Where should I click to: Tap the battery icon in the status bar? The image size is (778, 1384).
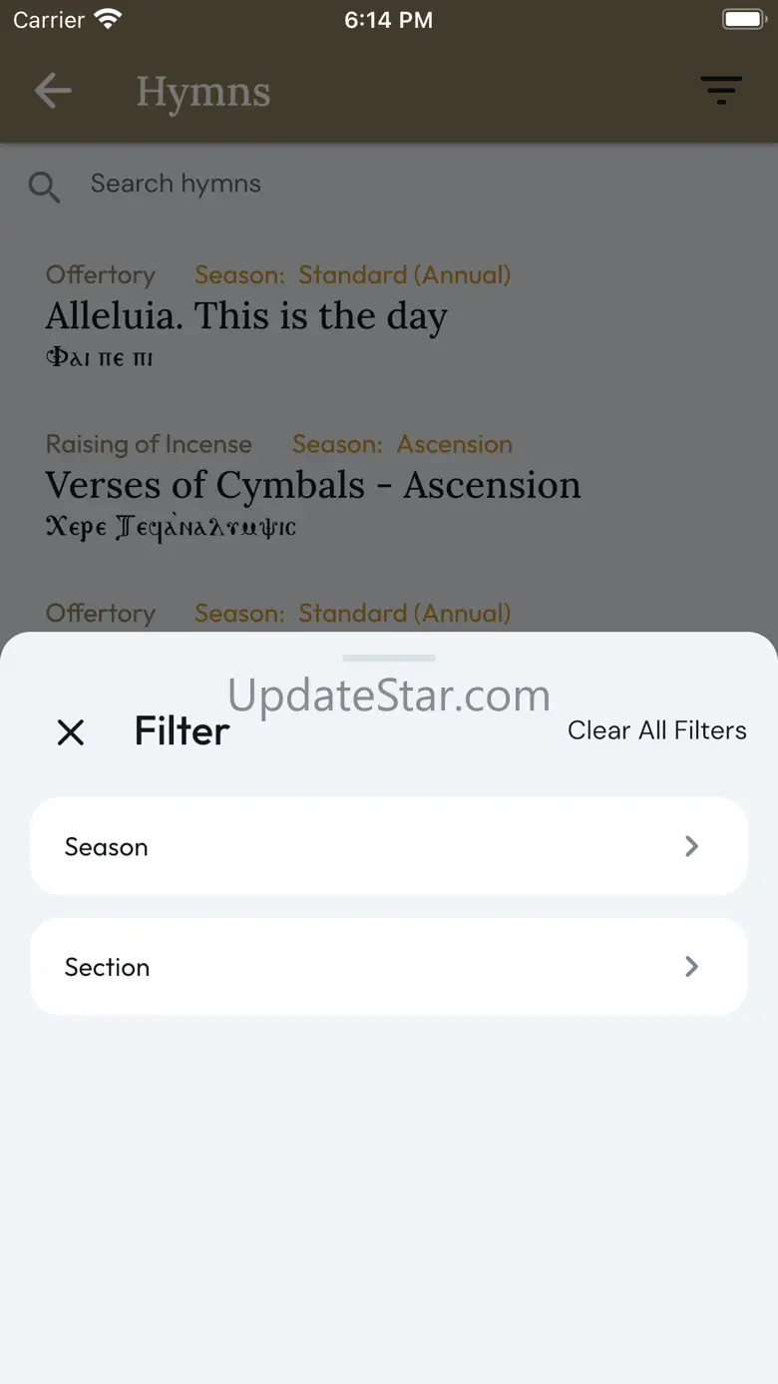coord(742,19)
